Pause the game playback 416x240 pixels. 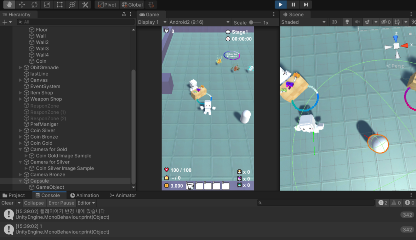tap(293, 5)
